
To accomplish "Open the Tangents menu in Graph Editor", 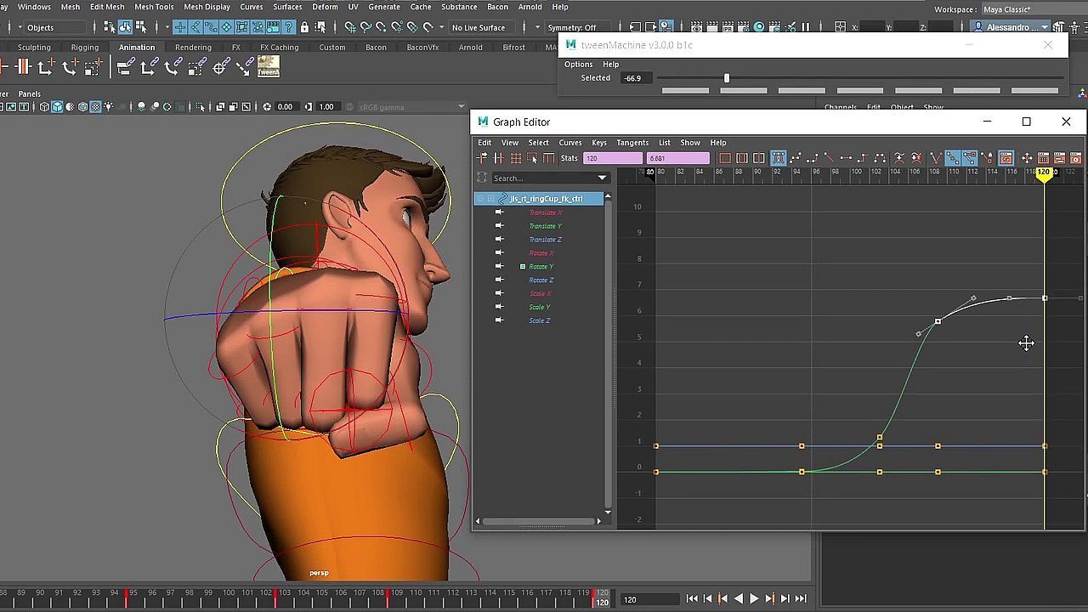I will (x=632, y=143).
